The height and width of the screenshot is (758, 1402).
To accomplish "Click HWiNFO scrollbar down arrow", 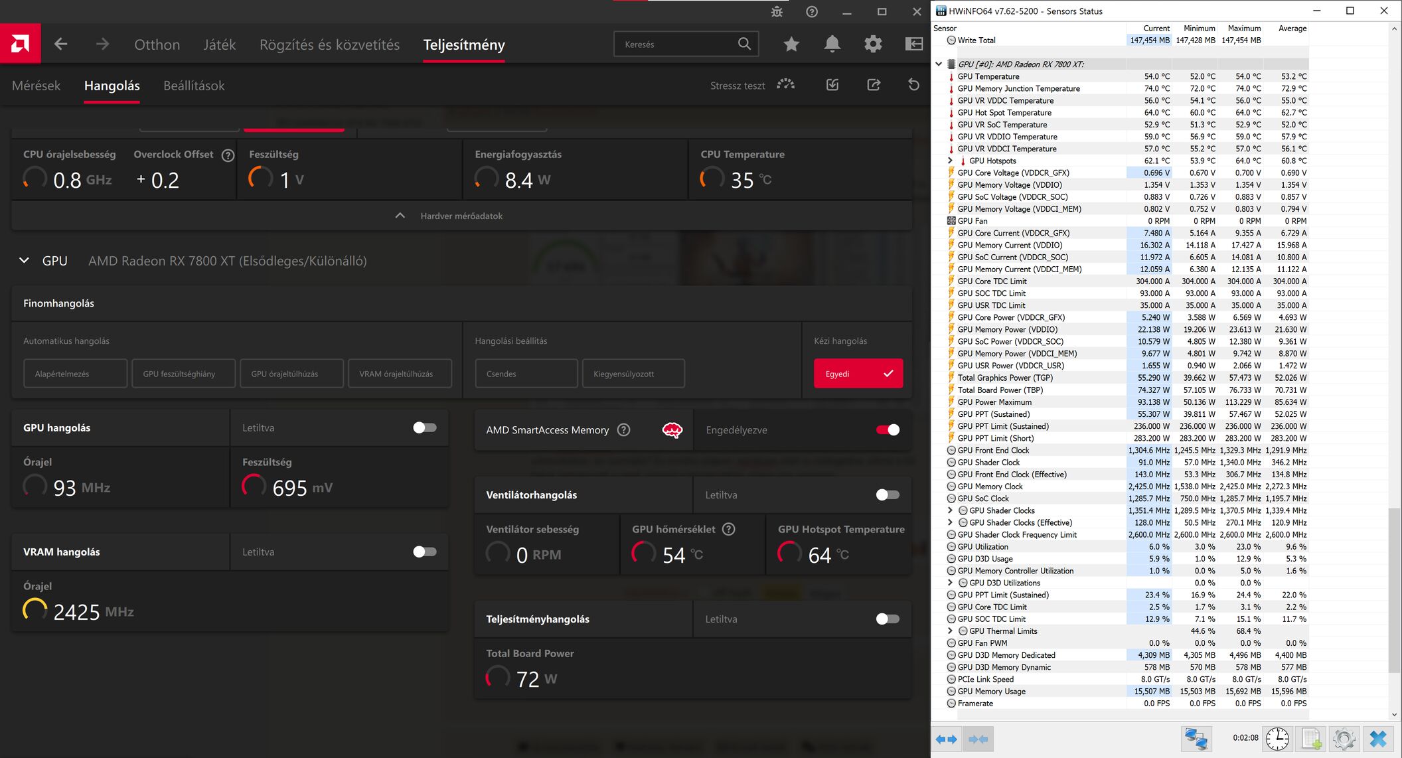I will point(1394,715).
